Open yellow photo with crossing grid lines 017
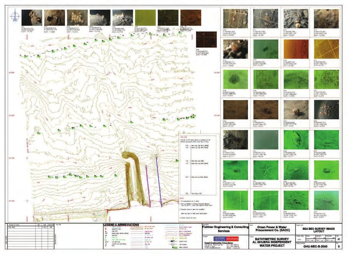 pos(326,49)
